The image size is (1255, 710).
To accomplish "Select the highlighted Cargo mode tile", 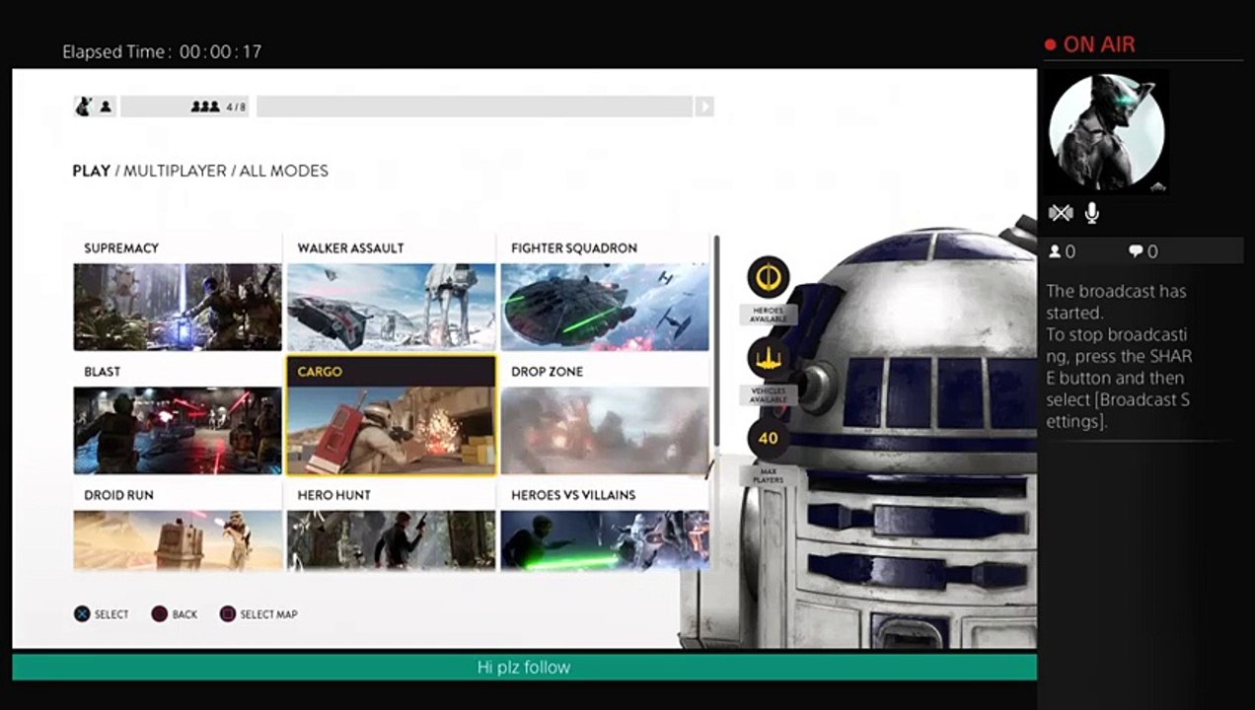I will coord(391,416).
